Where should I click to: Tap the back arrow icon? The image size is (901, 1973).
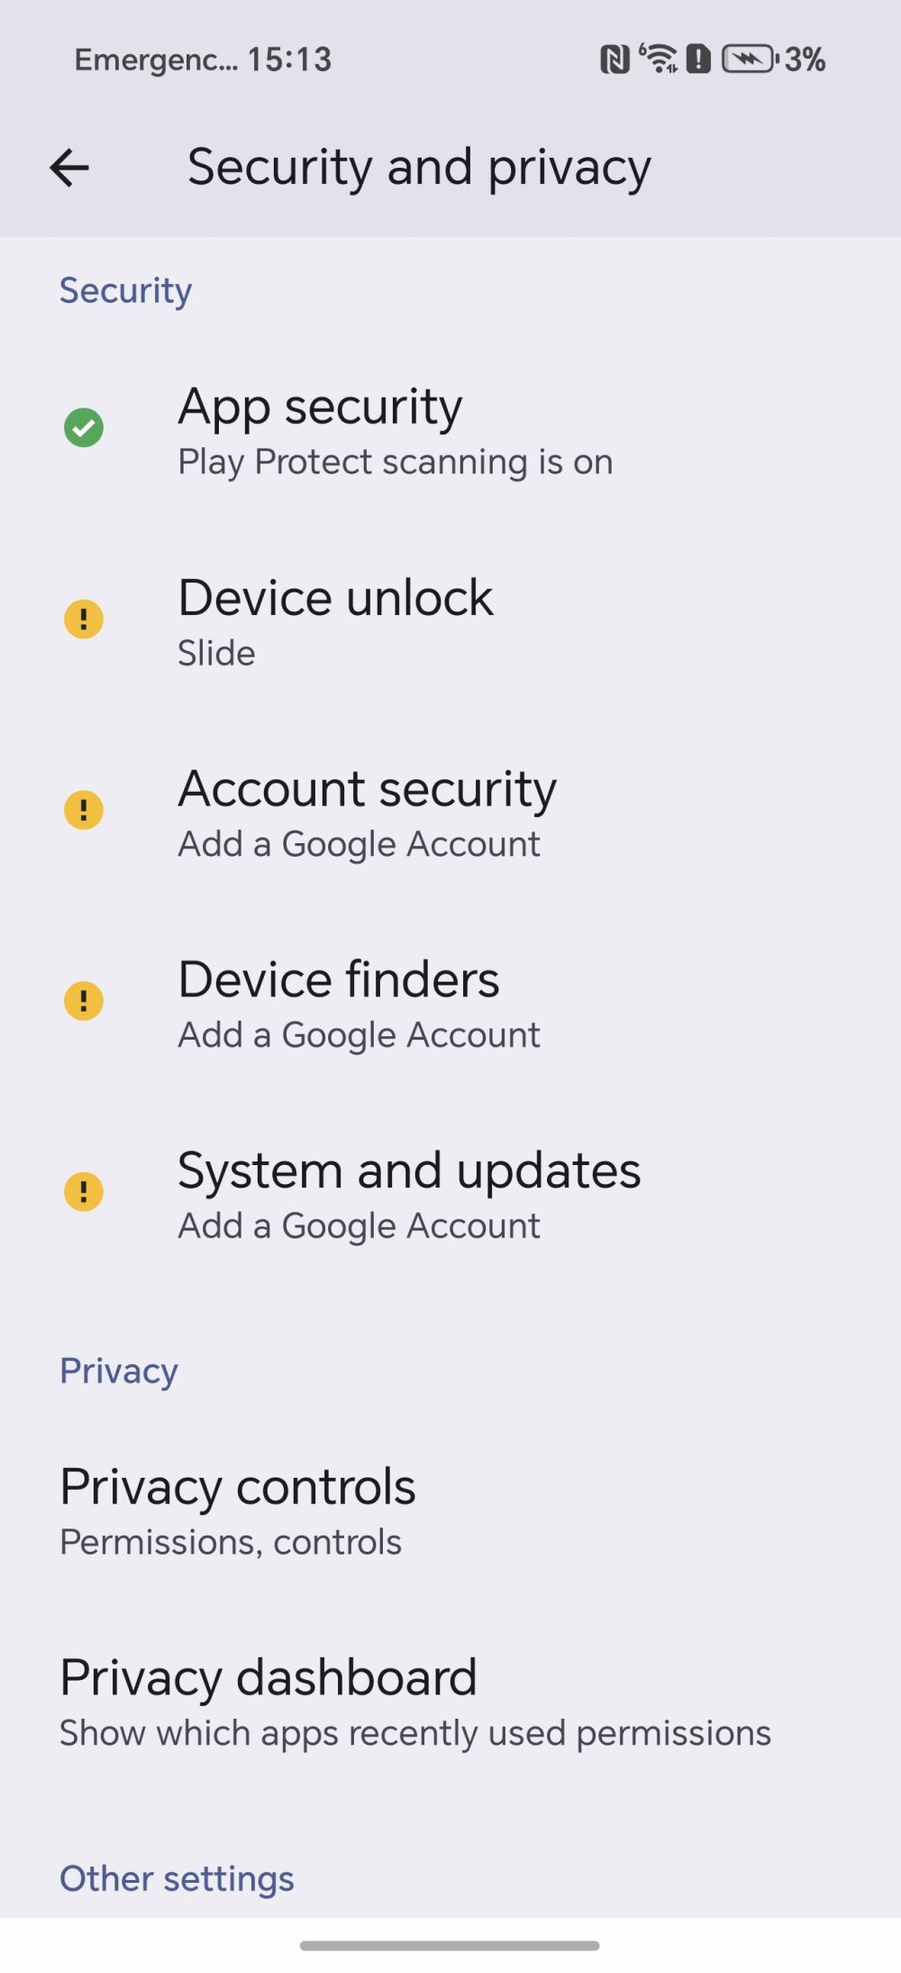click(69, 168)
